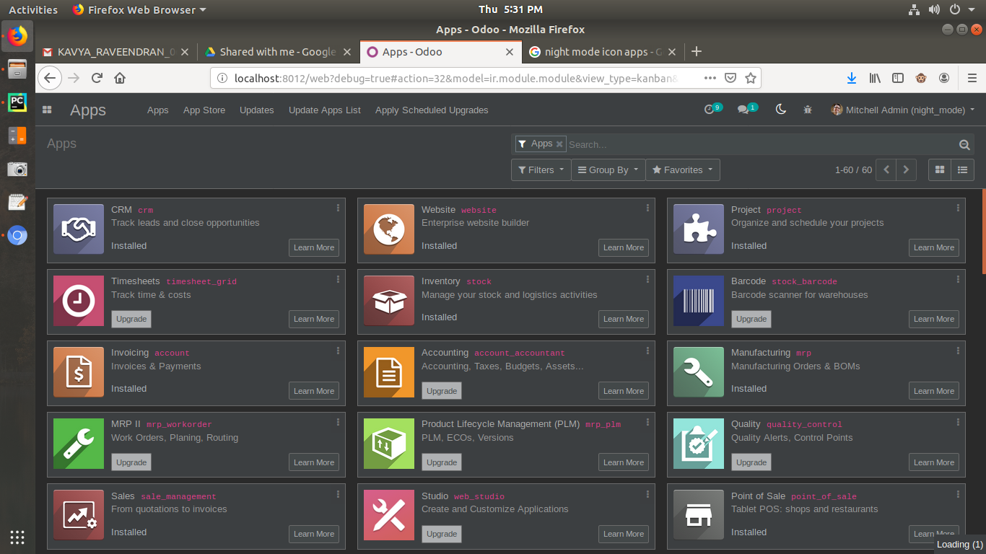Switch to Kanban view
Viewport: 986px width, 554px height.
pyautogui.click(x=940, y=170)
